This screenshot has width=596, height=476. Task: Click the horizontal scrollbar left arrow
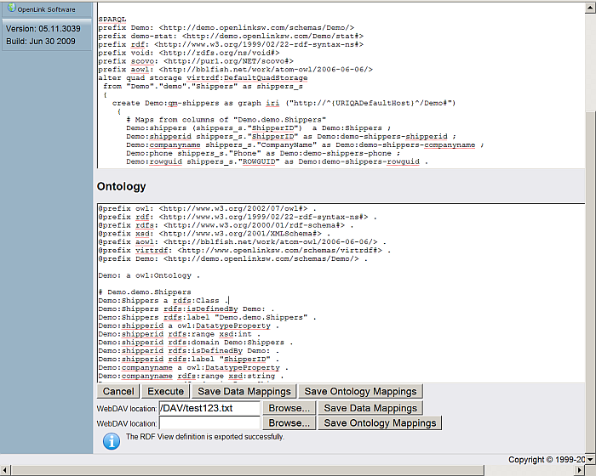(x=6, y=470)
